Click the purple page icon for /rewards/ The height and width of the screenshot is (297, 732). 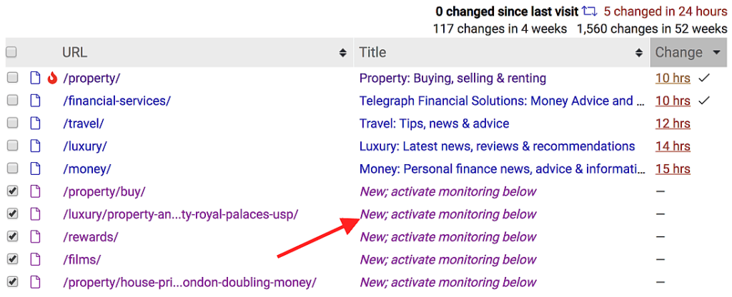(35, 237)
